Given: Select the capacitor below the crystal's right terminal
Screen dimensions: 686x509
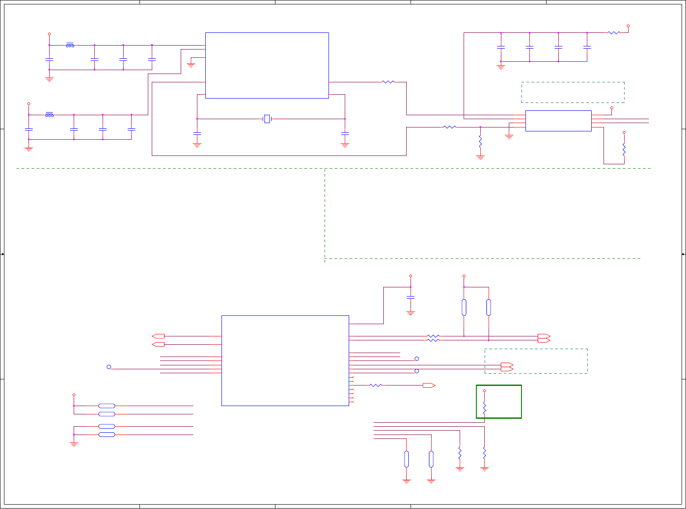Looking at the screenshot, I should click(x=345, y=133).
